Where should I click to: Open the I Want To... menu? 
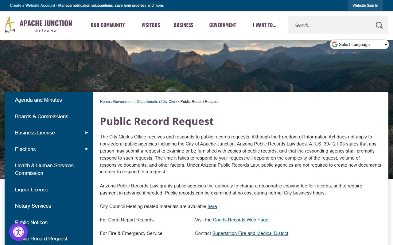(264, 25)
